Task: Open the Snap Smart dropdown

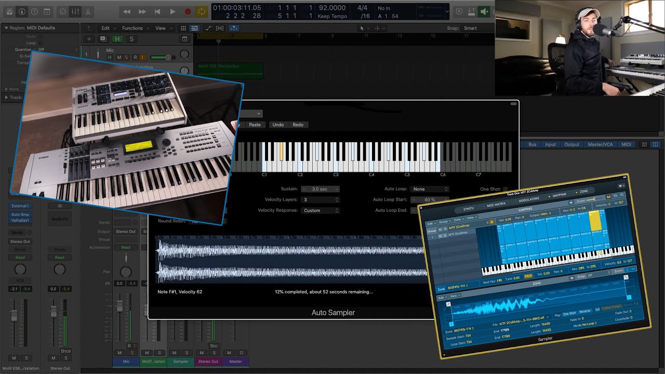Action: 477,28
